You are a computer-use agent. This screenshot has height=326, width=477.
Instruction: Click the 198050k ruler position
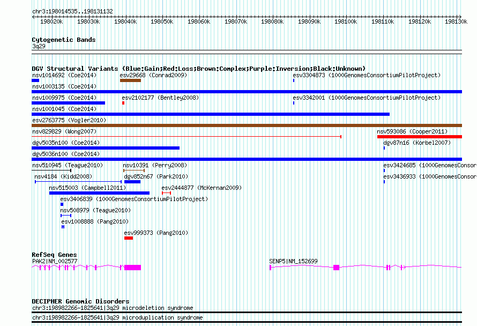162,21
